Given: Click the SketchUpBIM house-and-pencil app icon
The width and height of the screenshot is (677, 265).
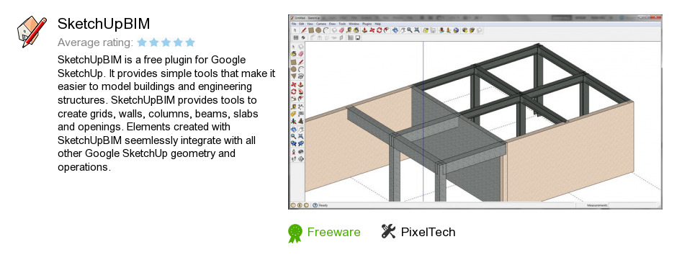Looking at the screenshot, I should coord(32,31).
